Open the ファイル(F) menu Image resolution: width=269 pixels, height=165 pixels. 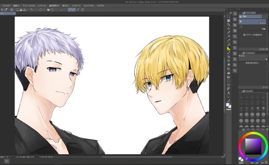(6, 6)
